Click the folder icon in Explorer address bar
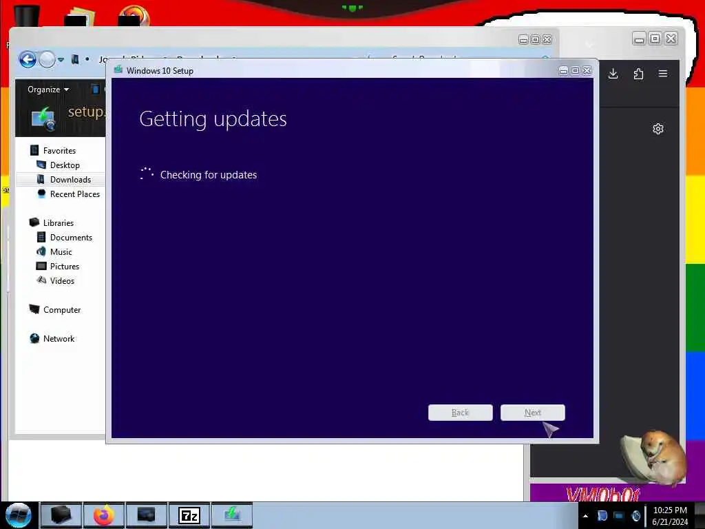This screenshot has height=529, width=705. tap(75, 59)
